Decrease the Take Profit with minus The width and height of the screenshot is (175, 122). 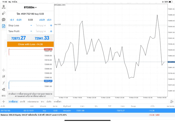(31, 31)
